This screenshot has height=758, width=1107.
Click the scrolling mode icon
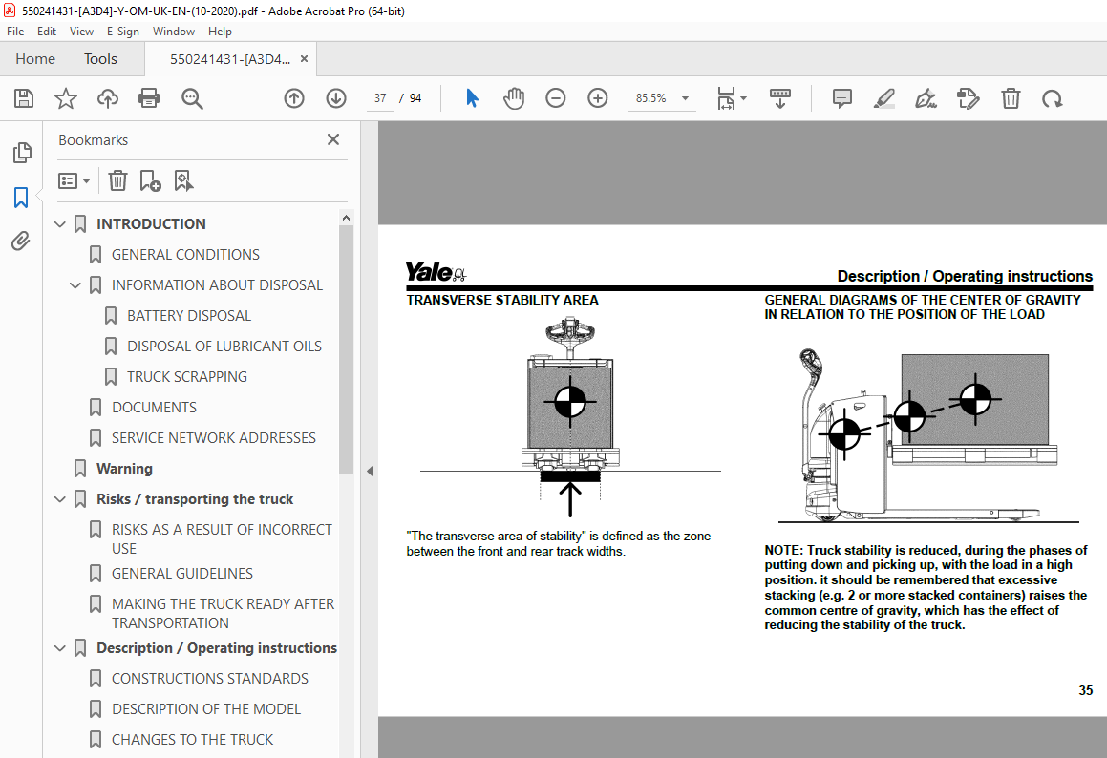click(780, 98)
